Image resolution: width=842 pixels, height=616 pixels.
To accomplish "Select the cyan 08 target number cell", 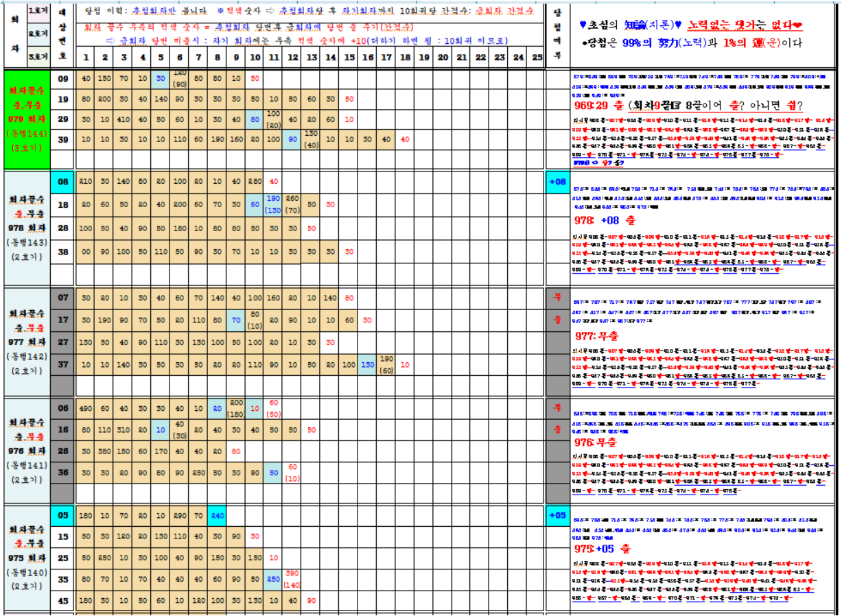I will tap(62, 182).
